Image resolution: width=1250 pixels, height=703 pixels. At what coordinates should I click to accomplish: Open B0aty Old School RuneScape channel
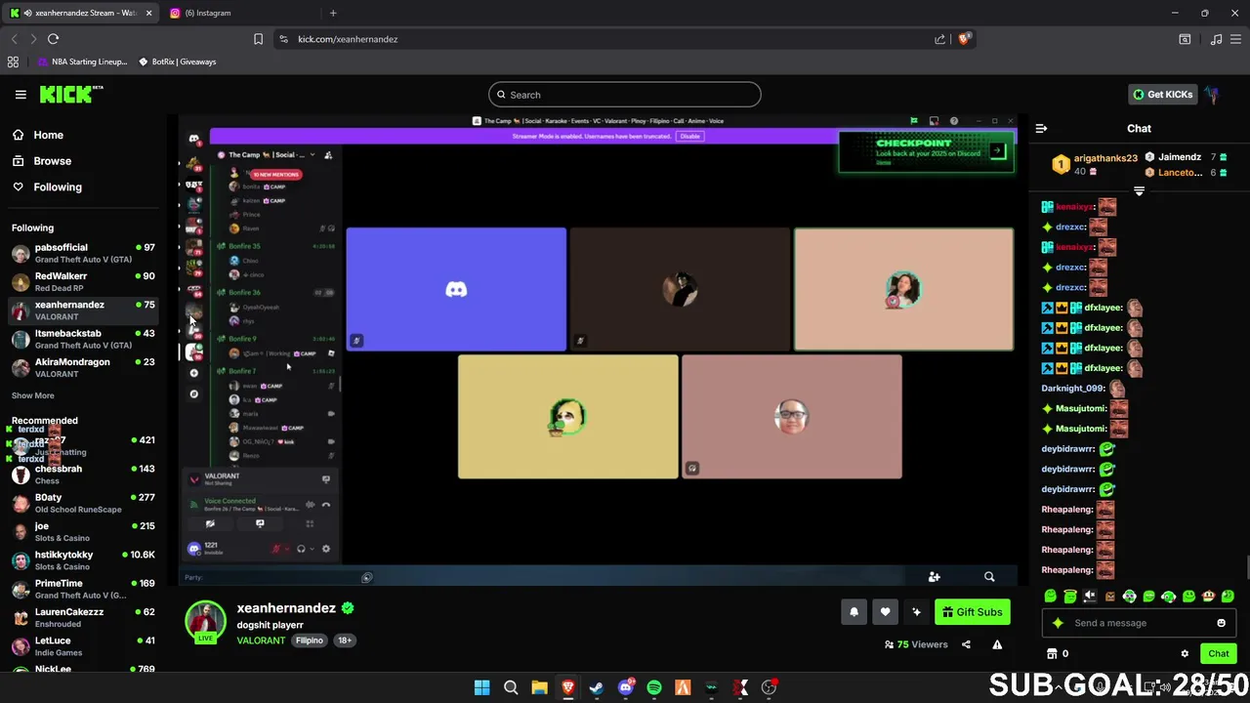82,503
